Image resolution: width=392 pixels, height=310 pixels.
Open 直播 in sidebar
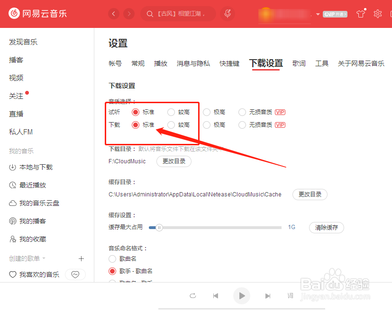tap(16, 114)
